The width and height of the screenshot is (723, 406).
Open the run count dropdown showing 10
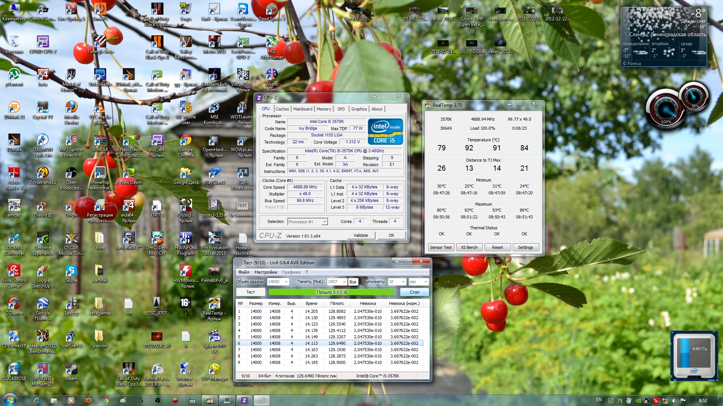403,282
